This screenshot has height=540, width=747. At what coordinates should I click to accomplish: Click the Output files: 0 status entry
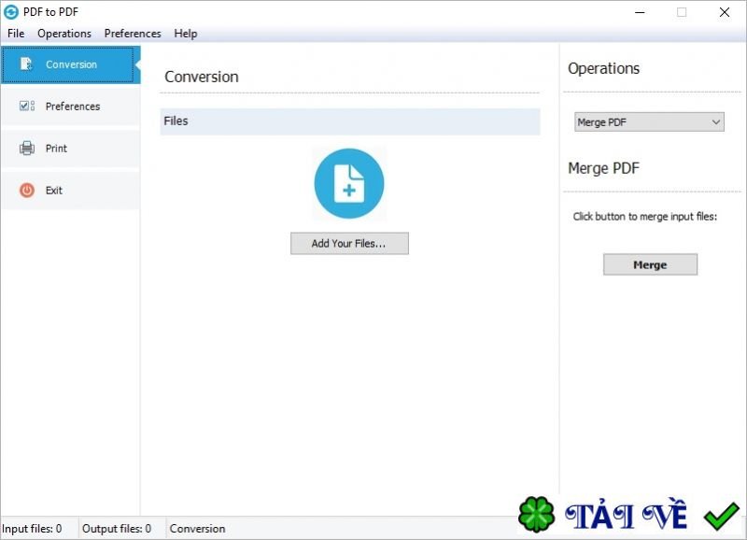click(116, 529)
